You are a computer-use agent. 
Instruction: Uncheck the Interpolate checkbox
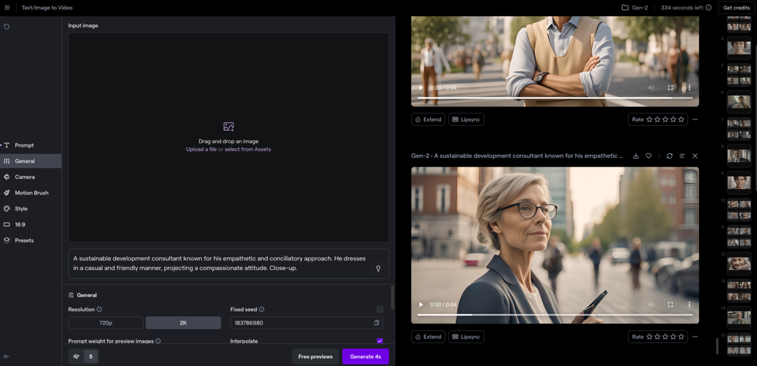tap(380, 341)
